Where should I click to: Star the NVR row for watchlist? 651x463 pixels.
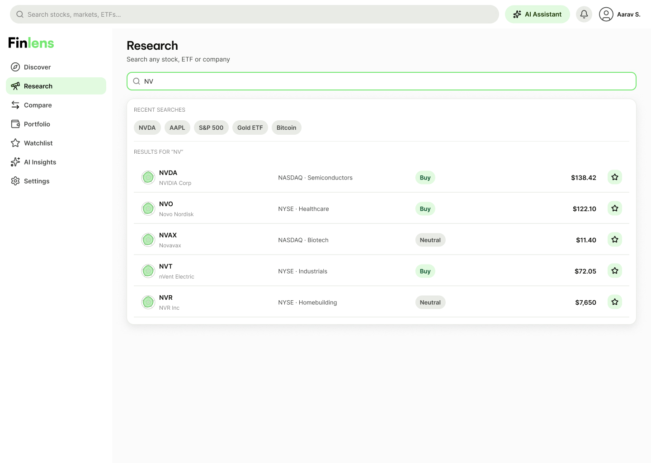pyautogui.click(x=615, y=302)
